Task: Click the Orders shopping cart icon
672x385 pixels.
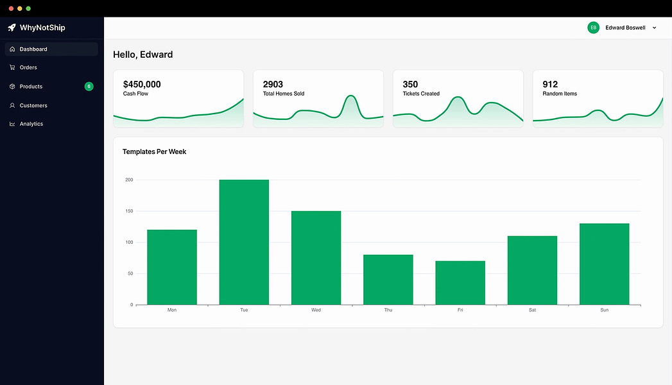Action: [x=12, y=67]
